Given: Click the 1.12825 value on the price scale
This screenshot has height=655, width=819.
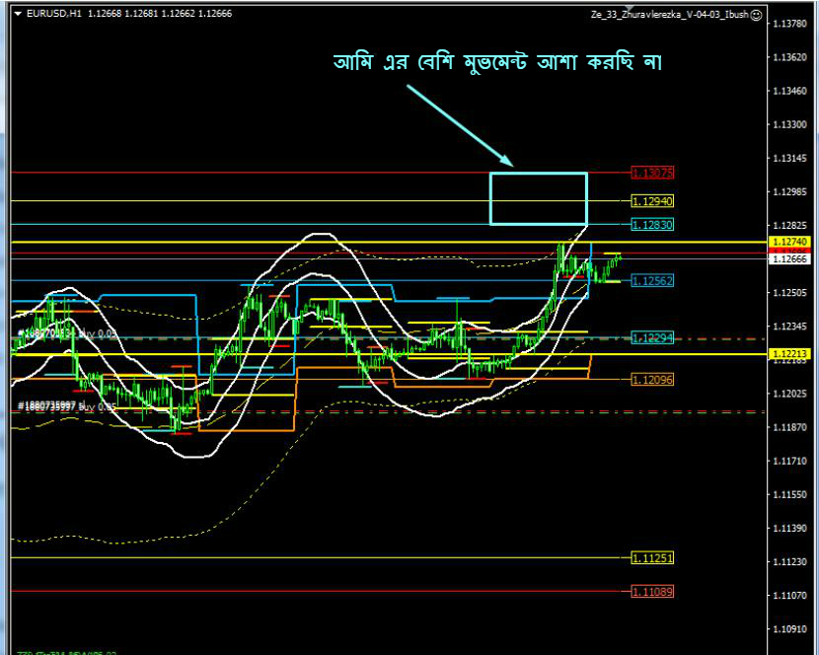Looking at the screenshot, I should point(789,225).
